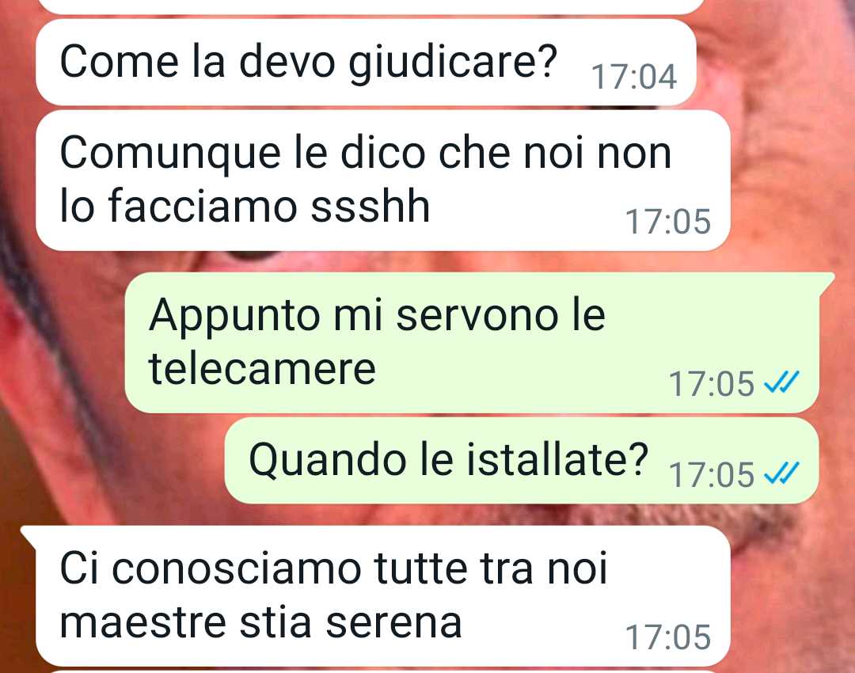Screen dimensions: 855x673
Task: Tap blue read ticks on 'telecamere' message
Action: point(781,382)
